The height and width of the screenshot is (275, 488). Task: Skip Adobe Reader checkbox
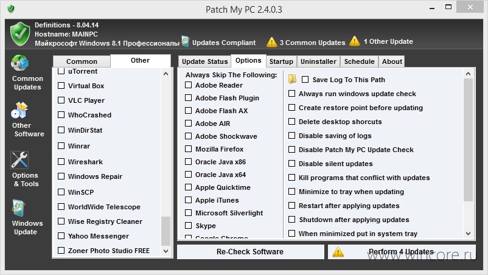(x=188, y=85)
